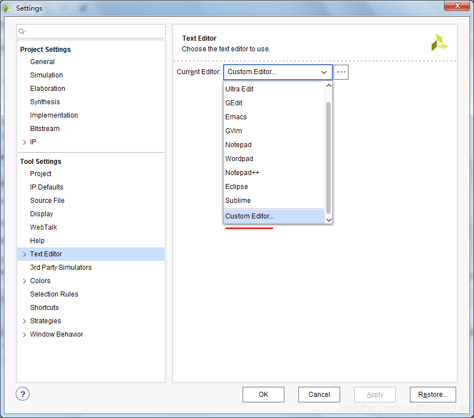
Task: Select the IP settings item
Action: pyautogui.click(x=33, y=142)
